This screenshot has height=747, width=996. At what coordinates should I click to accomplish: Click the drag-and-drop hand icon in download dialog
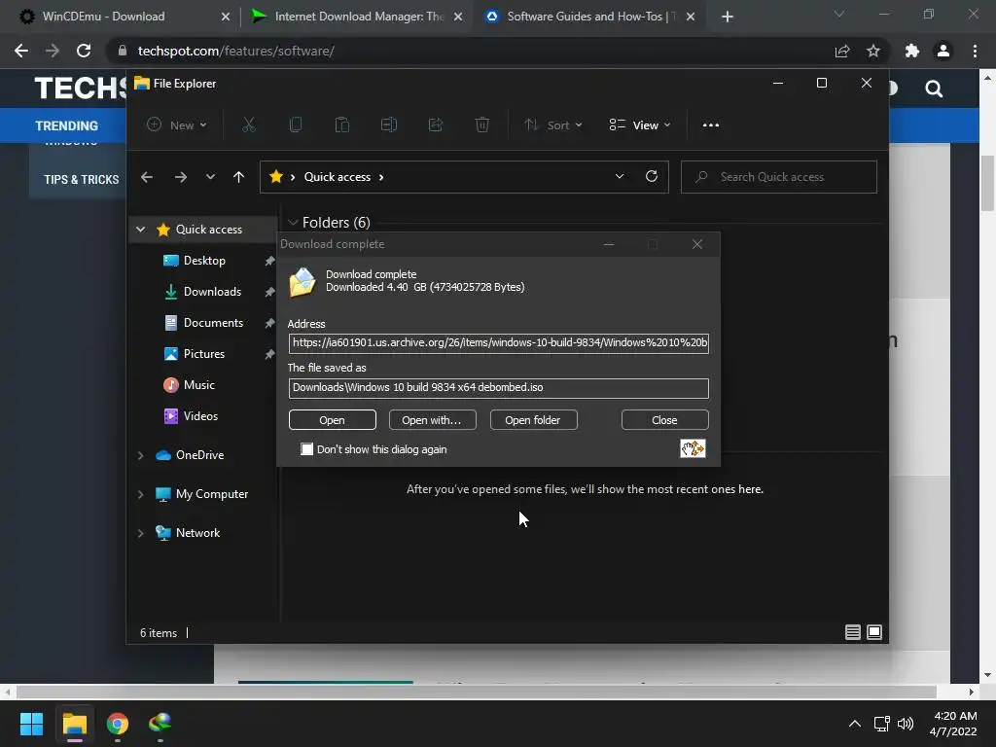[693, 448]
